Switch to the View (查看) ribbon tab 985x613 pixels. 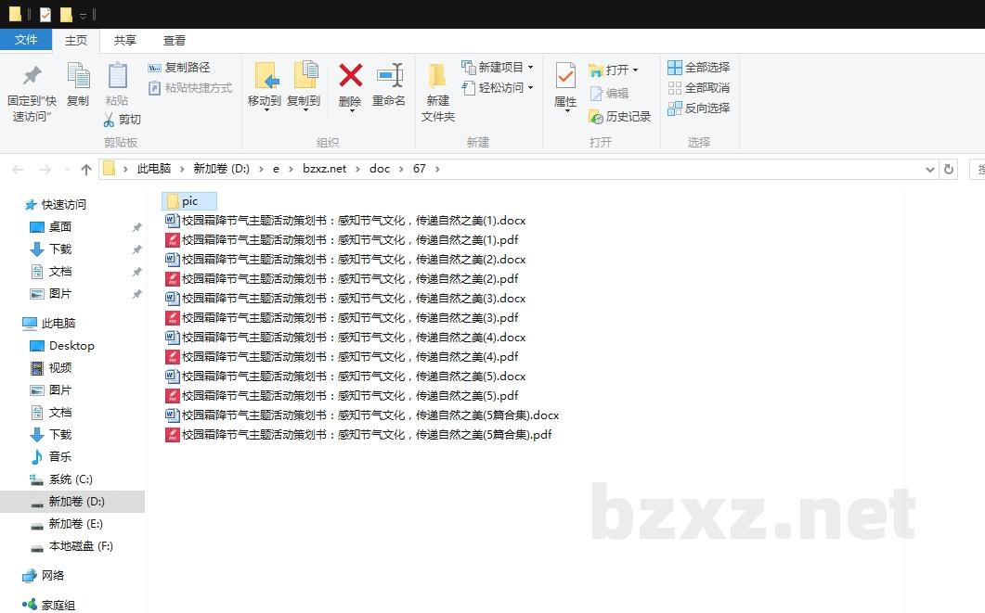coord(175,41)
